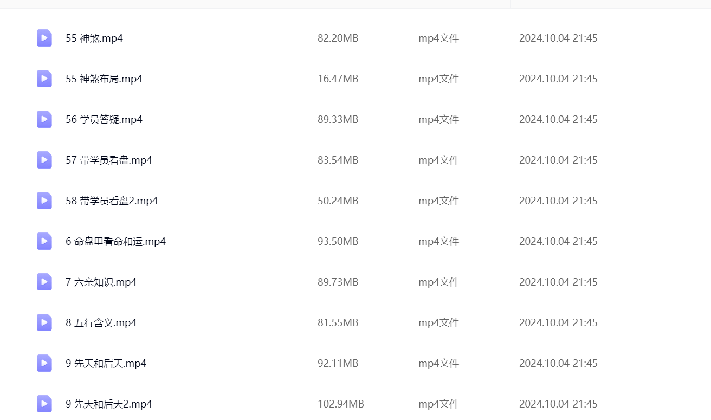Image resolution: width=711 pixels, height=420 pixels.
Task: Click the video icon for 55 神煞.mp4
Action: click(x=44, y=38)
